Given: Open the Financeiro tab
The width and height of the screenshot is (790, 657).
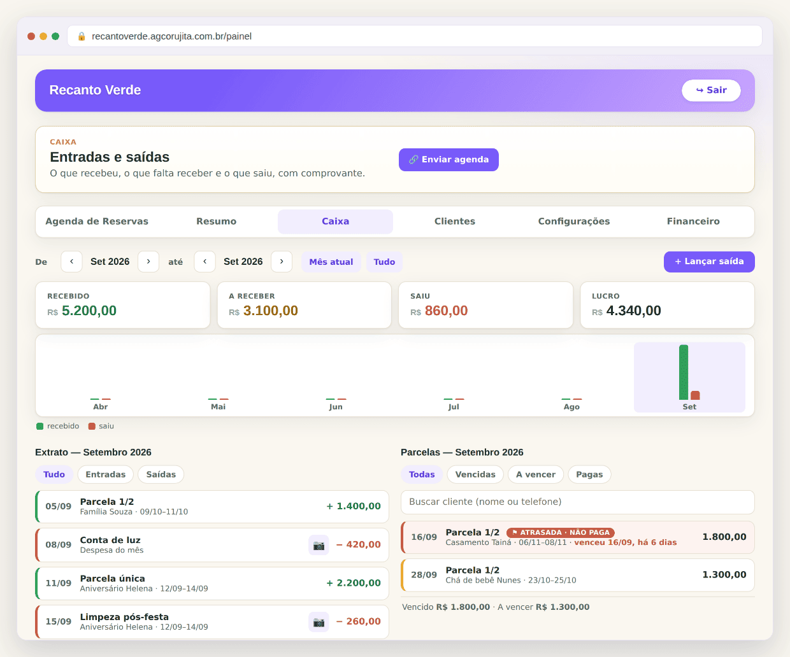Looking at the screenshot, I should coord(693,222).
